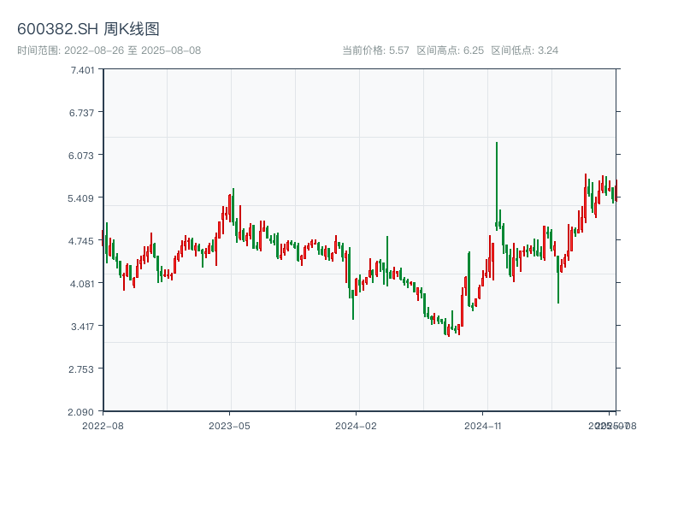The image size is (684, 513).
Task: Select the 时间范围 date range text
Action: [109, 50]
